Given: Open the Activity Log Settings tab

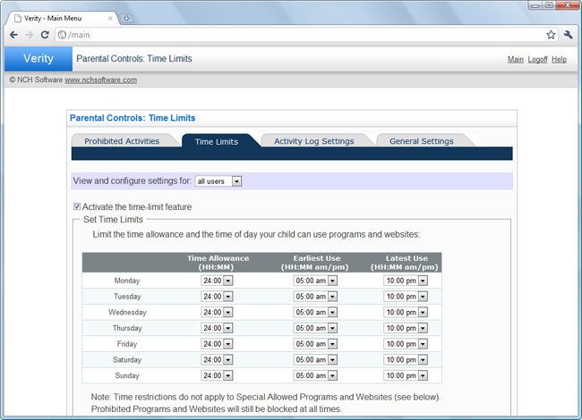Looking at the screenshot, I should [314, 141].
